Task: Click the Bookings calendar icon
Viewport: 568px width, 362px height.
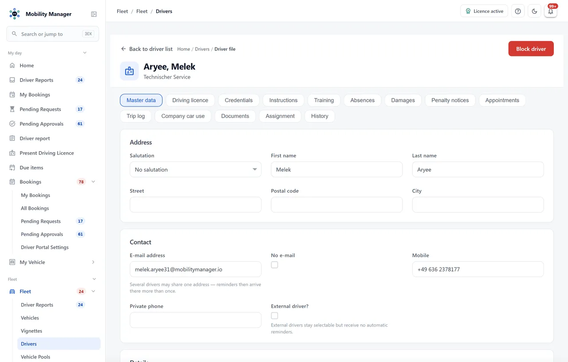Action: click(x=12, y=182)
